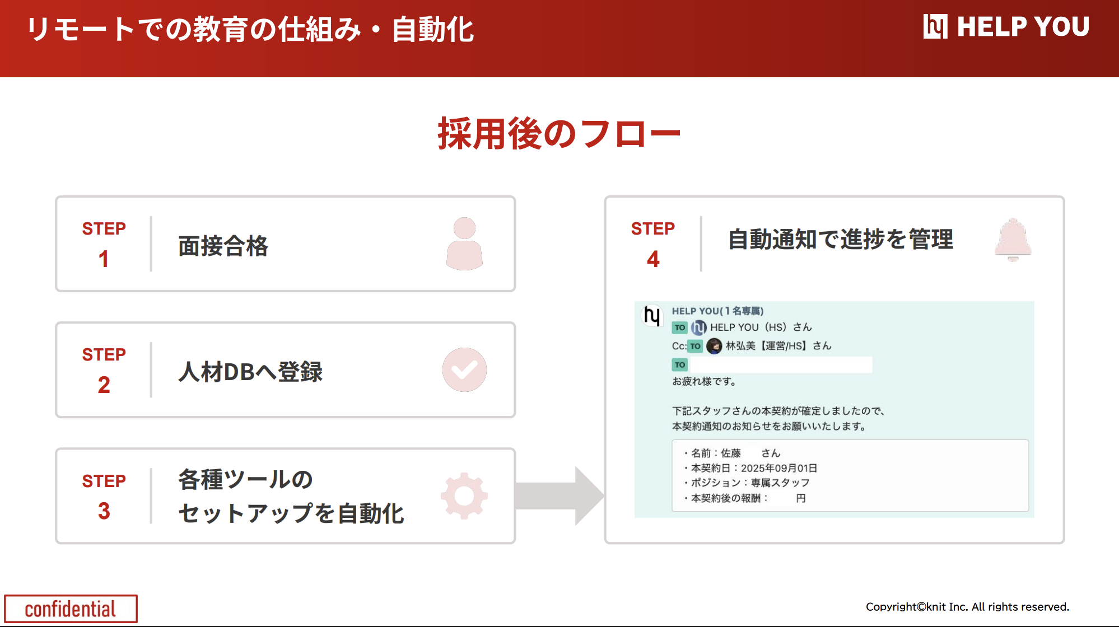Click the hy chat avatar icon
The image size is (1119, 627).
click(652, 316)
